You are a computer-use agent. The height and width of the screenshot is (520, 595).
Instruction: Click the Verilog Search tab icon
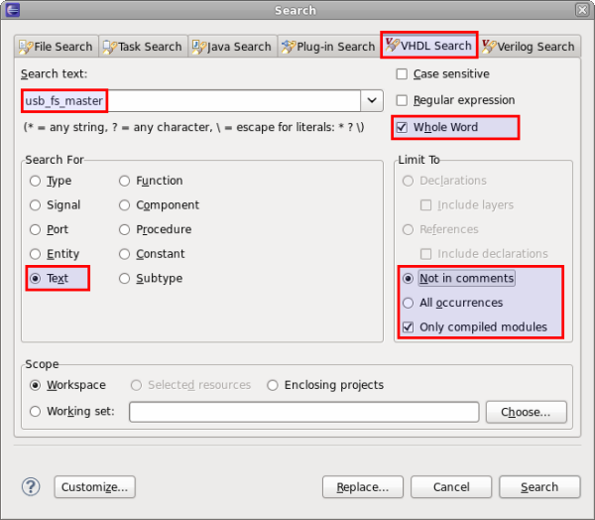(x=489, y=47)
